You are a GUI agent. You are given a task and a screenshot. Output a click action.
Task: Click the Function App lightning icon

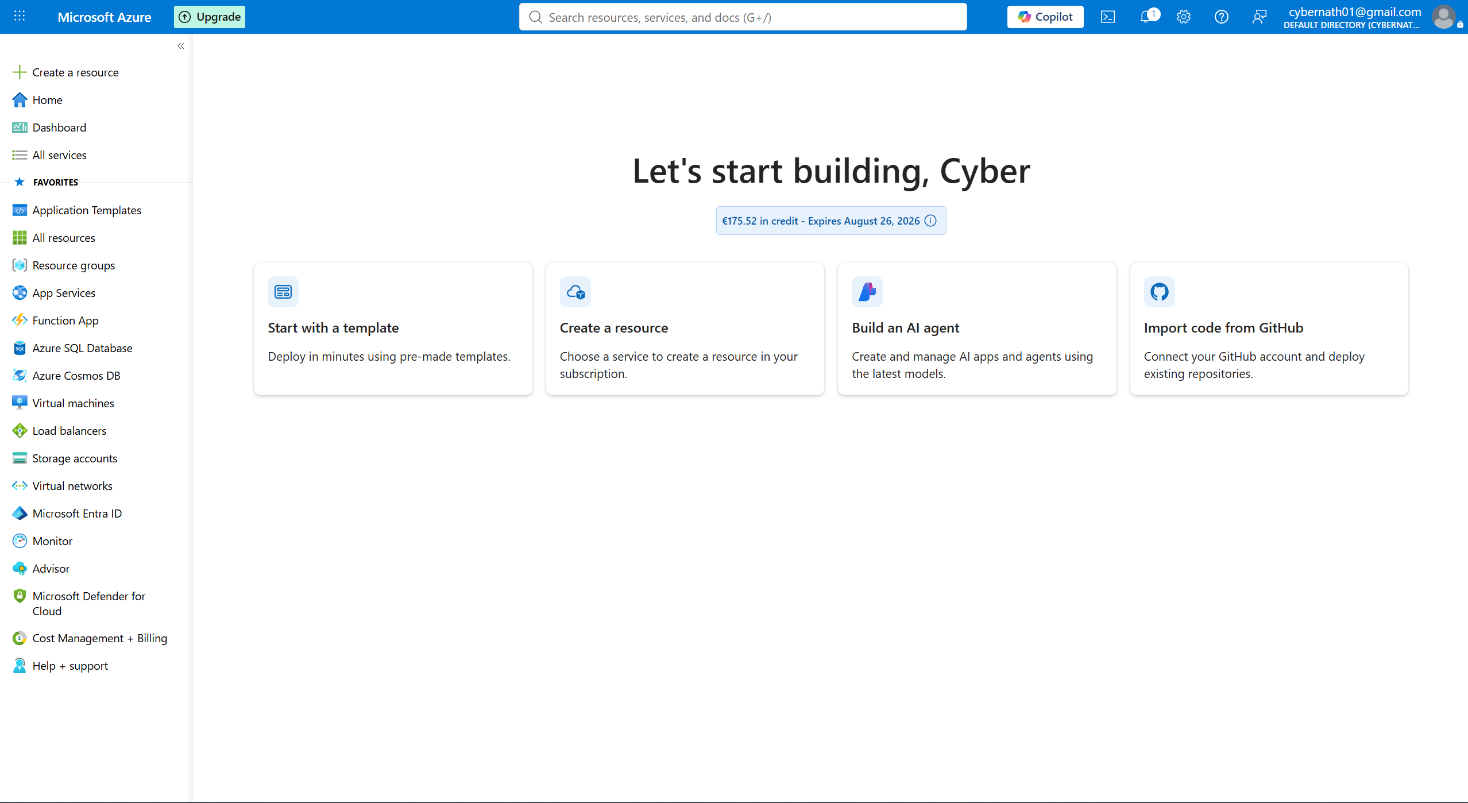(x=20, y=321)
